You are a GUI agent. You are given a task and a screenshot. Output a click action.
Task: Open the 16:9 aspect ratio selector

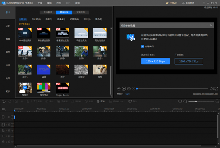pyautogui.click(x=127, y=94)
